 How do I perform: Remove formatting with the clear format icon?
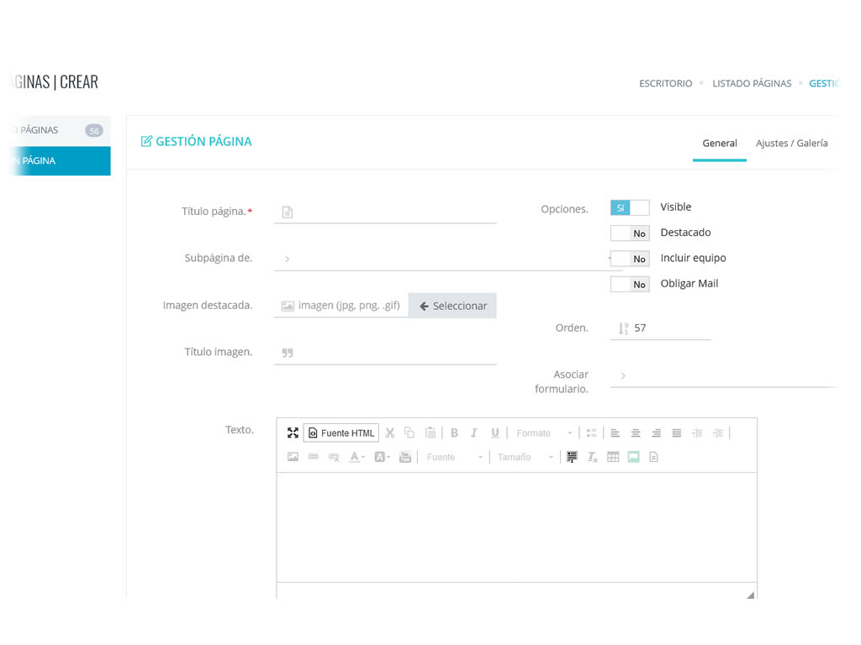pyautogui.click(x=593, y=457)
